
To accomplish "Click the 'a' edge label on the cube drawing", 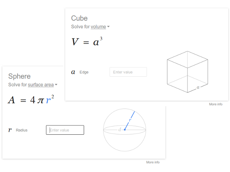I will tap(198, 87).
